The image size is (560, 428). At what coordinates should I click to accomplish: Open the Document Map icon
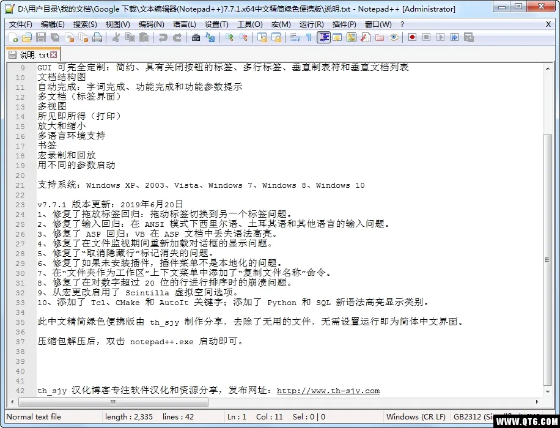click(352, 37)
